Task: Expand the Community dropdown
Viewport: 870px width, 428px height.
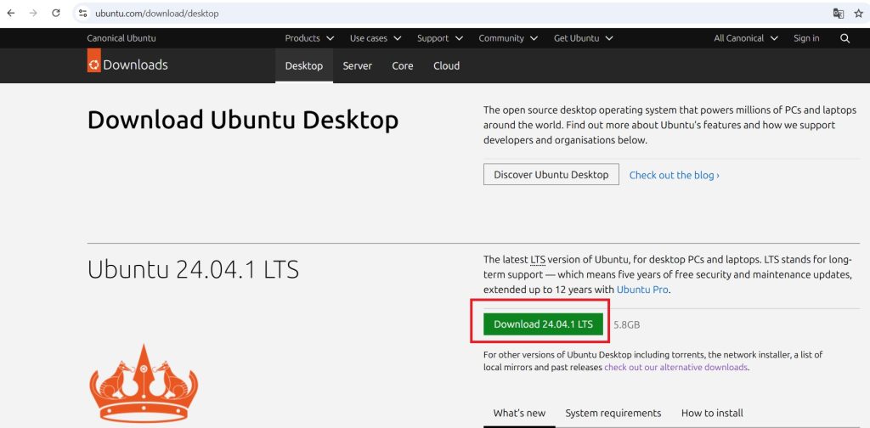Action: pyautogui.click(x=507, y=38)
